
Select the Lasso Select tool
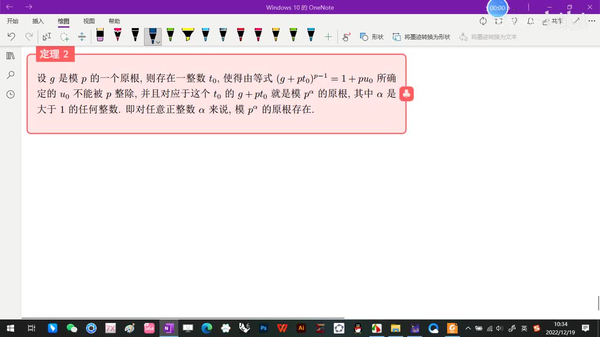pos(64,37)
